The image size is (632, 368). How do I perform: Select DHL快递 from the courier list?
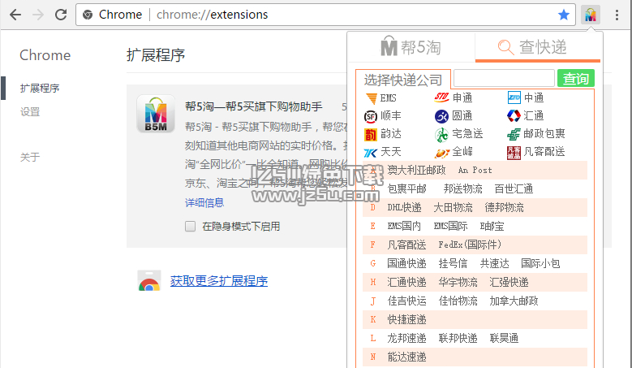pos(404,207)
